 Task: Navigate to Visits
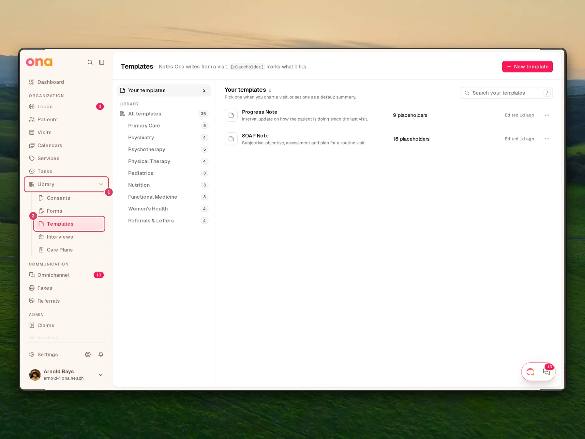click(x=66, y=132)
